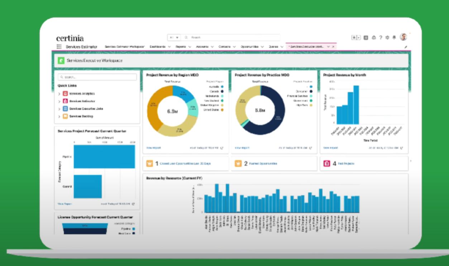Image resolution: width=449 pixels, height=266 pixels.
Task: Switch to the Reports tab
Action: [x=181, y=47]
